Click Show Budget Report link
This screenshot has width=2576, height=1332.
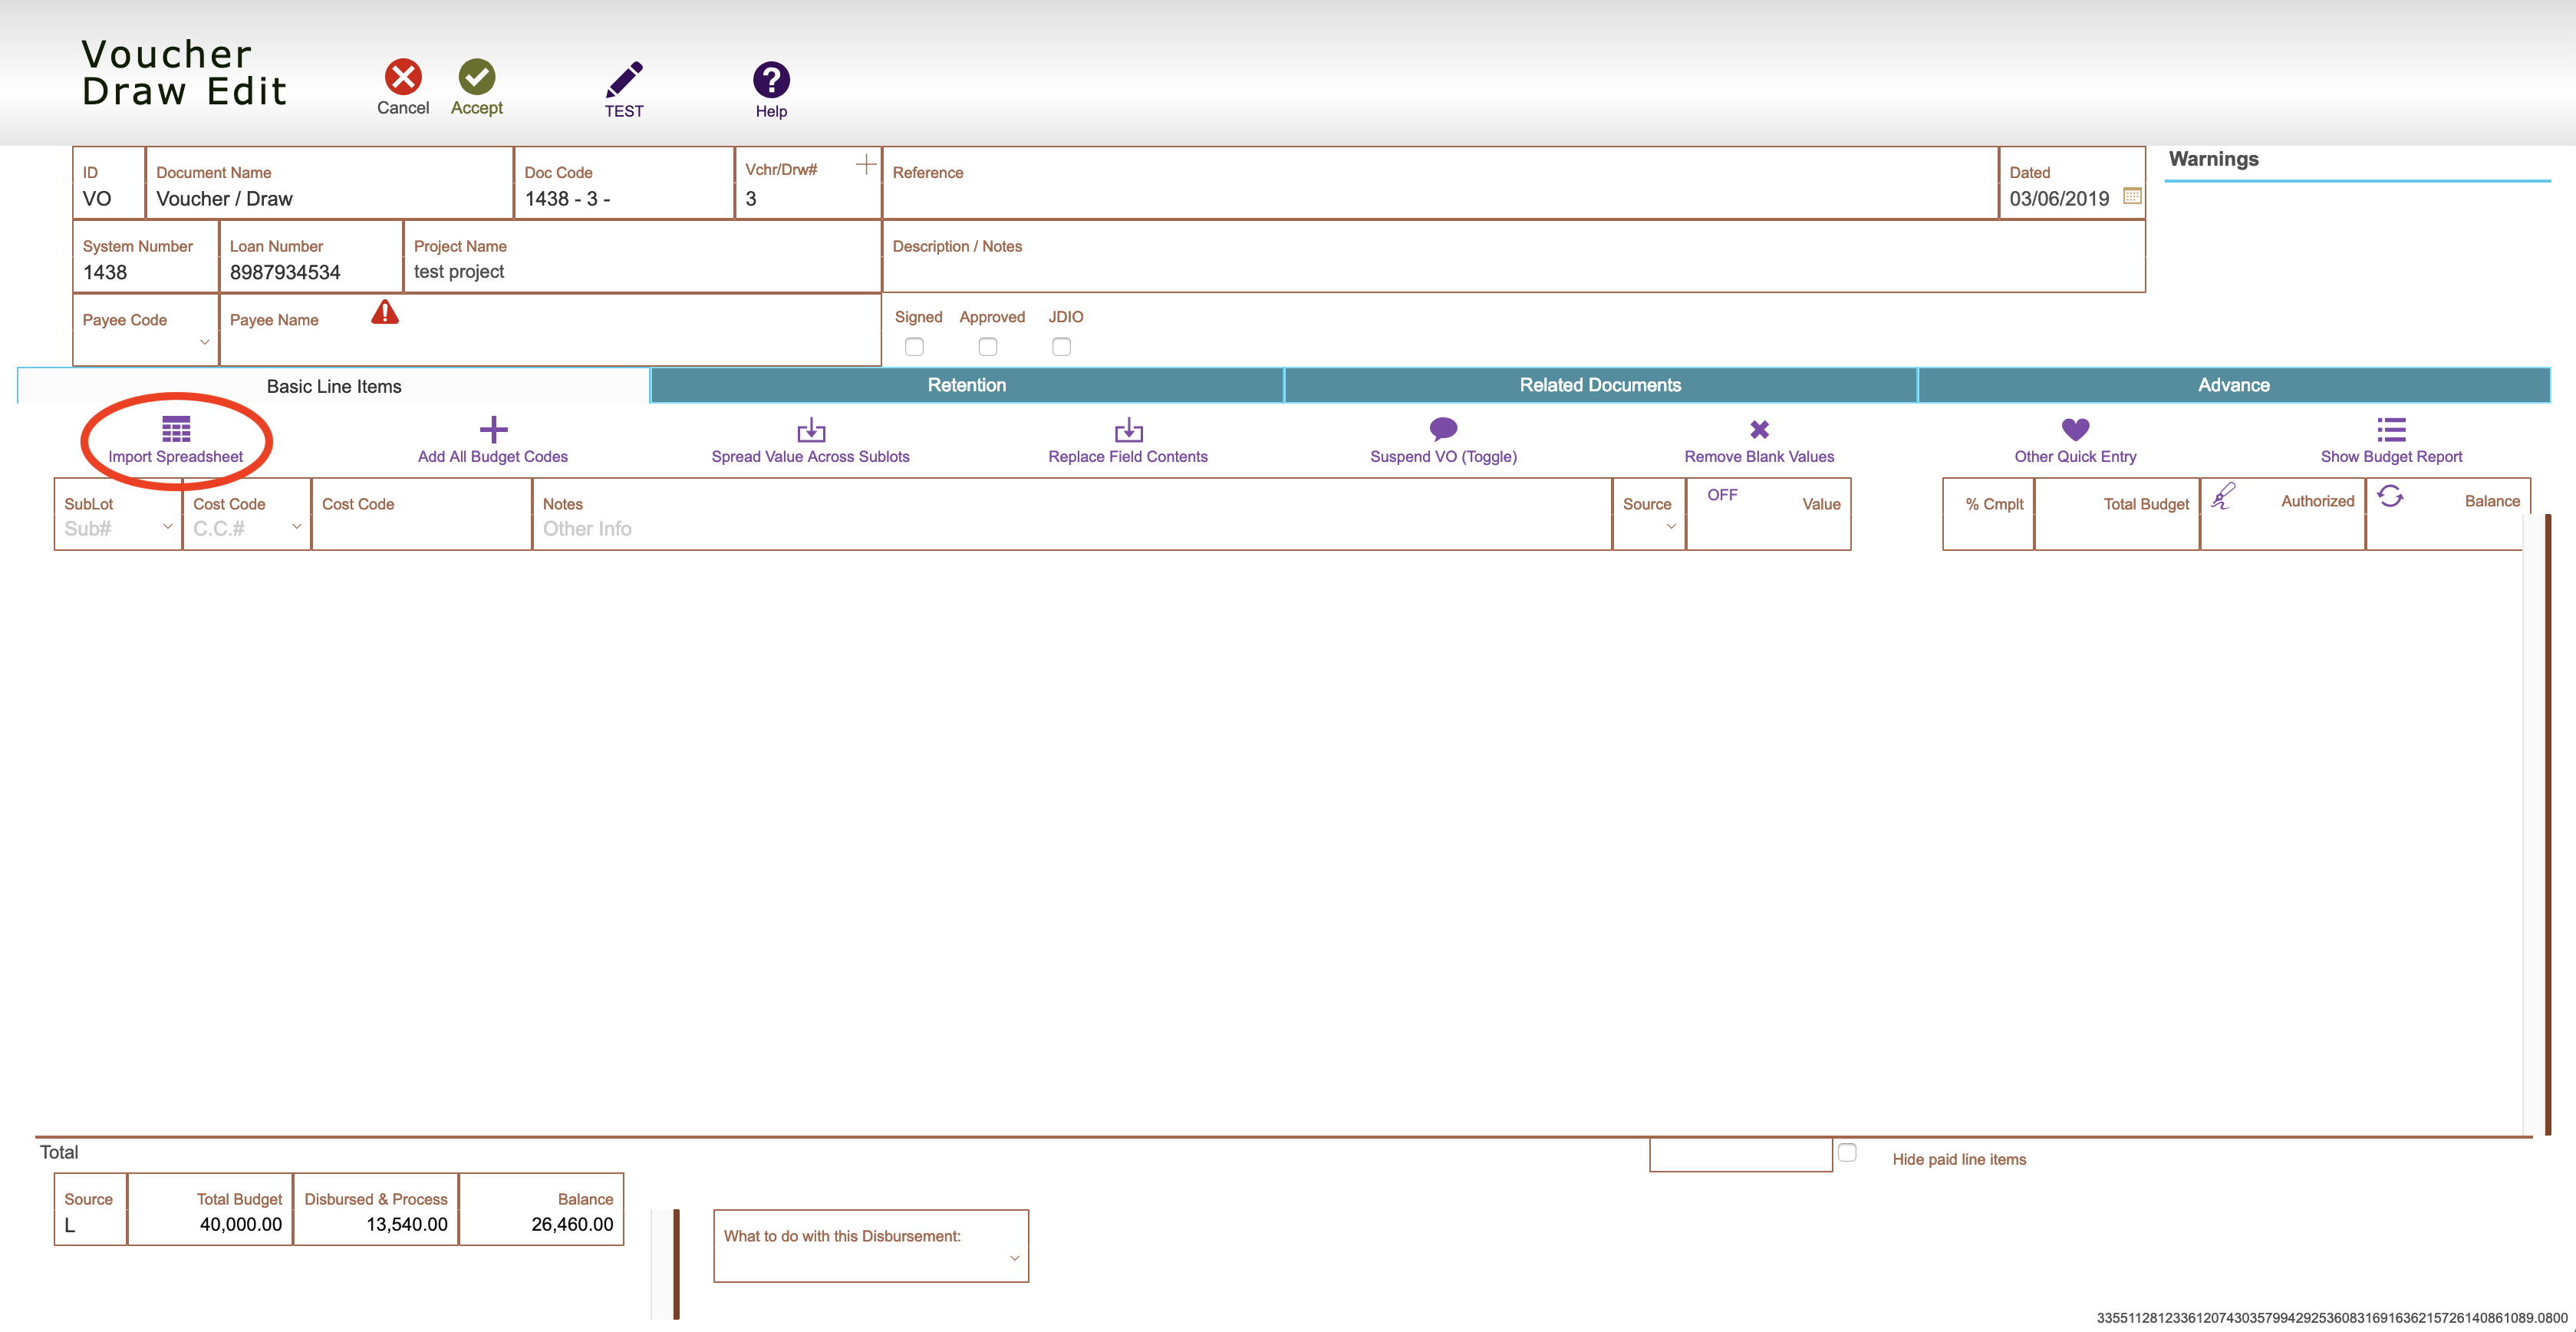tap(2391, 456)
